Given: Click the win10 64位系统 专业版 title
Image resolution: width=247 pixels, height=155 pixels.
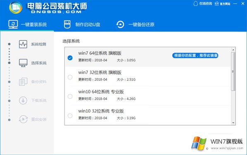Looking at the screenshot, I should pyautogui.click(x=101, y=92).
